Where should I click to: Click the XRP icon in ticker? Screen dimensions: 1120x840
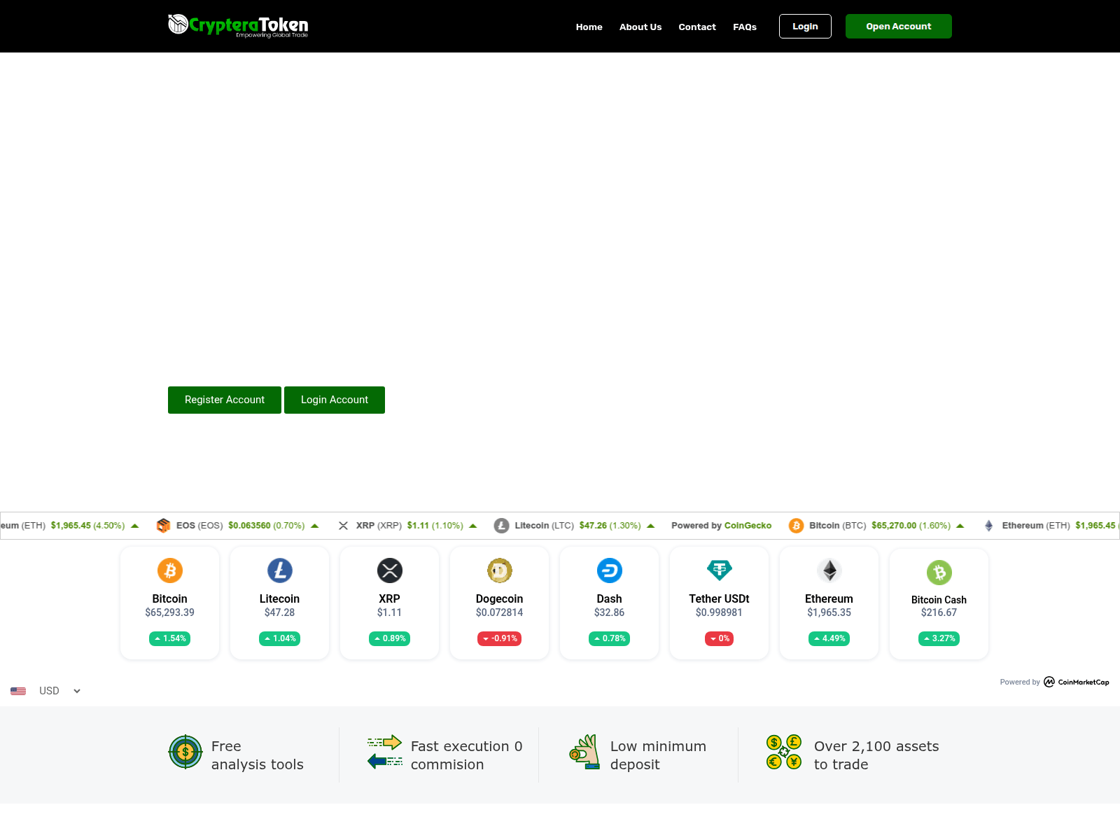pyautogui.click(x=343, y=526)
